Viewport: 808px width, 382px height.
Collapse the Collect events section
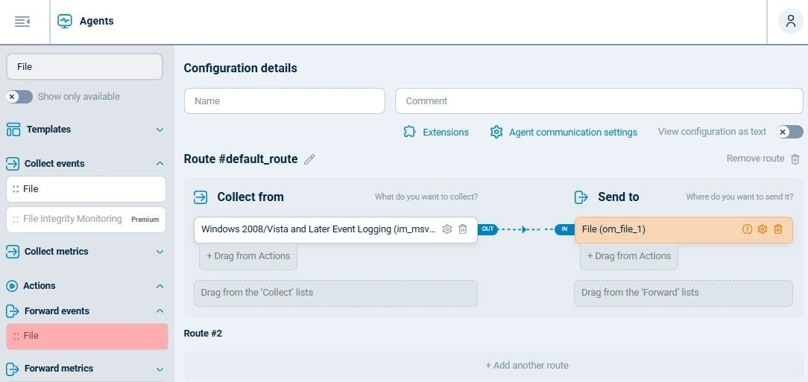pos(160,164)
